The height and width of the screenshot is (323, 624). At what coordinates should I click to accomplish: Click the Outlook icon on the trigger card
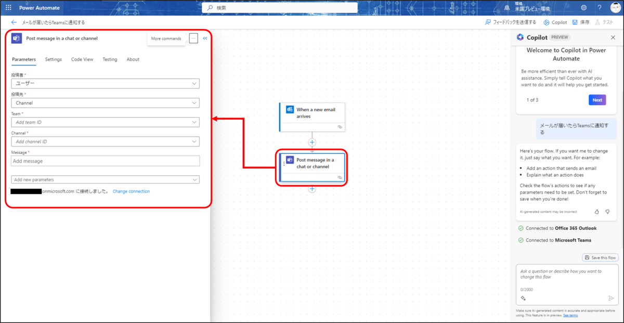tap(290, 110)
